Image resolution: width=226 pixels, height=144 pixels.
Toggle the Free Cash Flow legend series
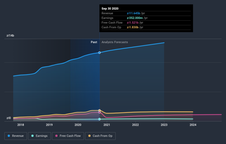click(x=68, y=136)
